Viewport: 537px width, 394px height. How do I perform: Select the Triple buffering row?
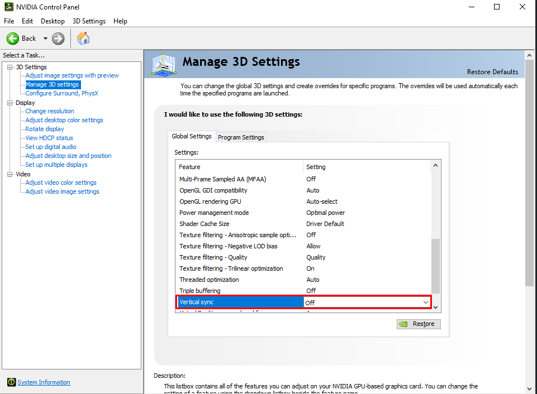(x=303, y=291)
